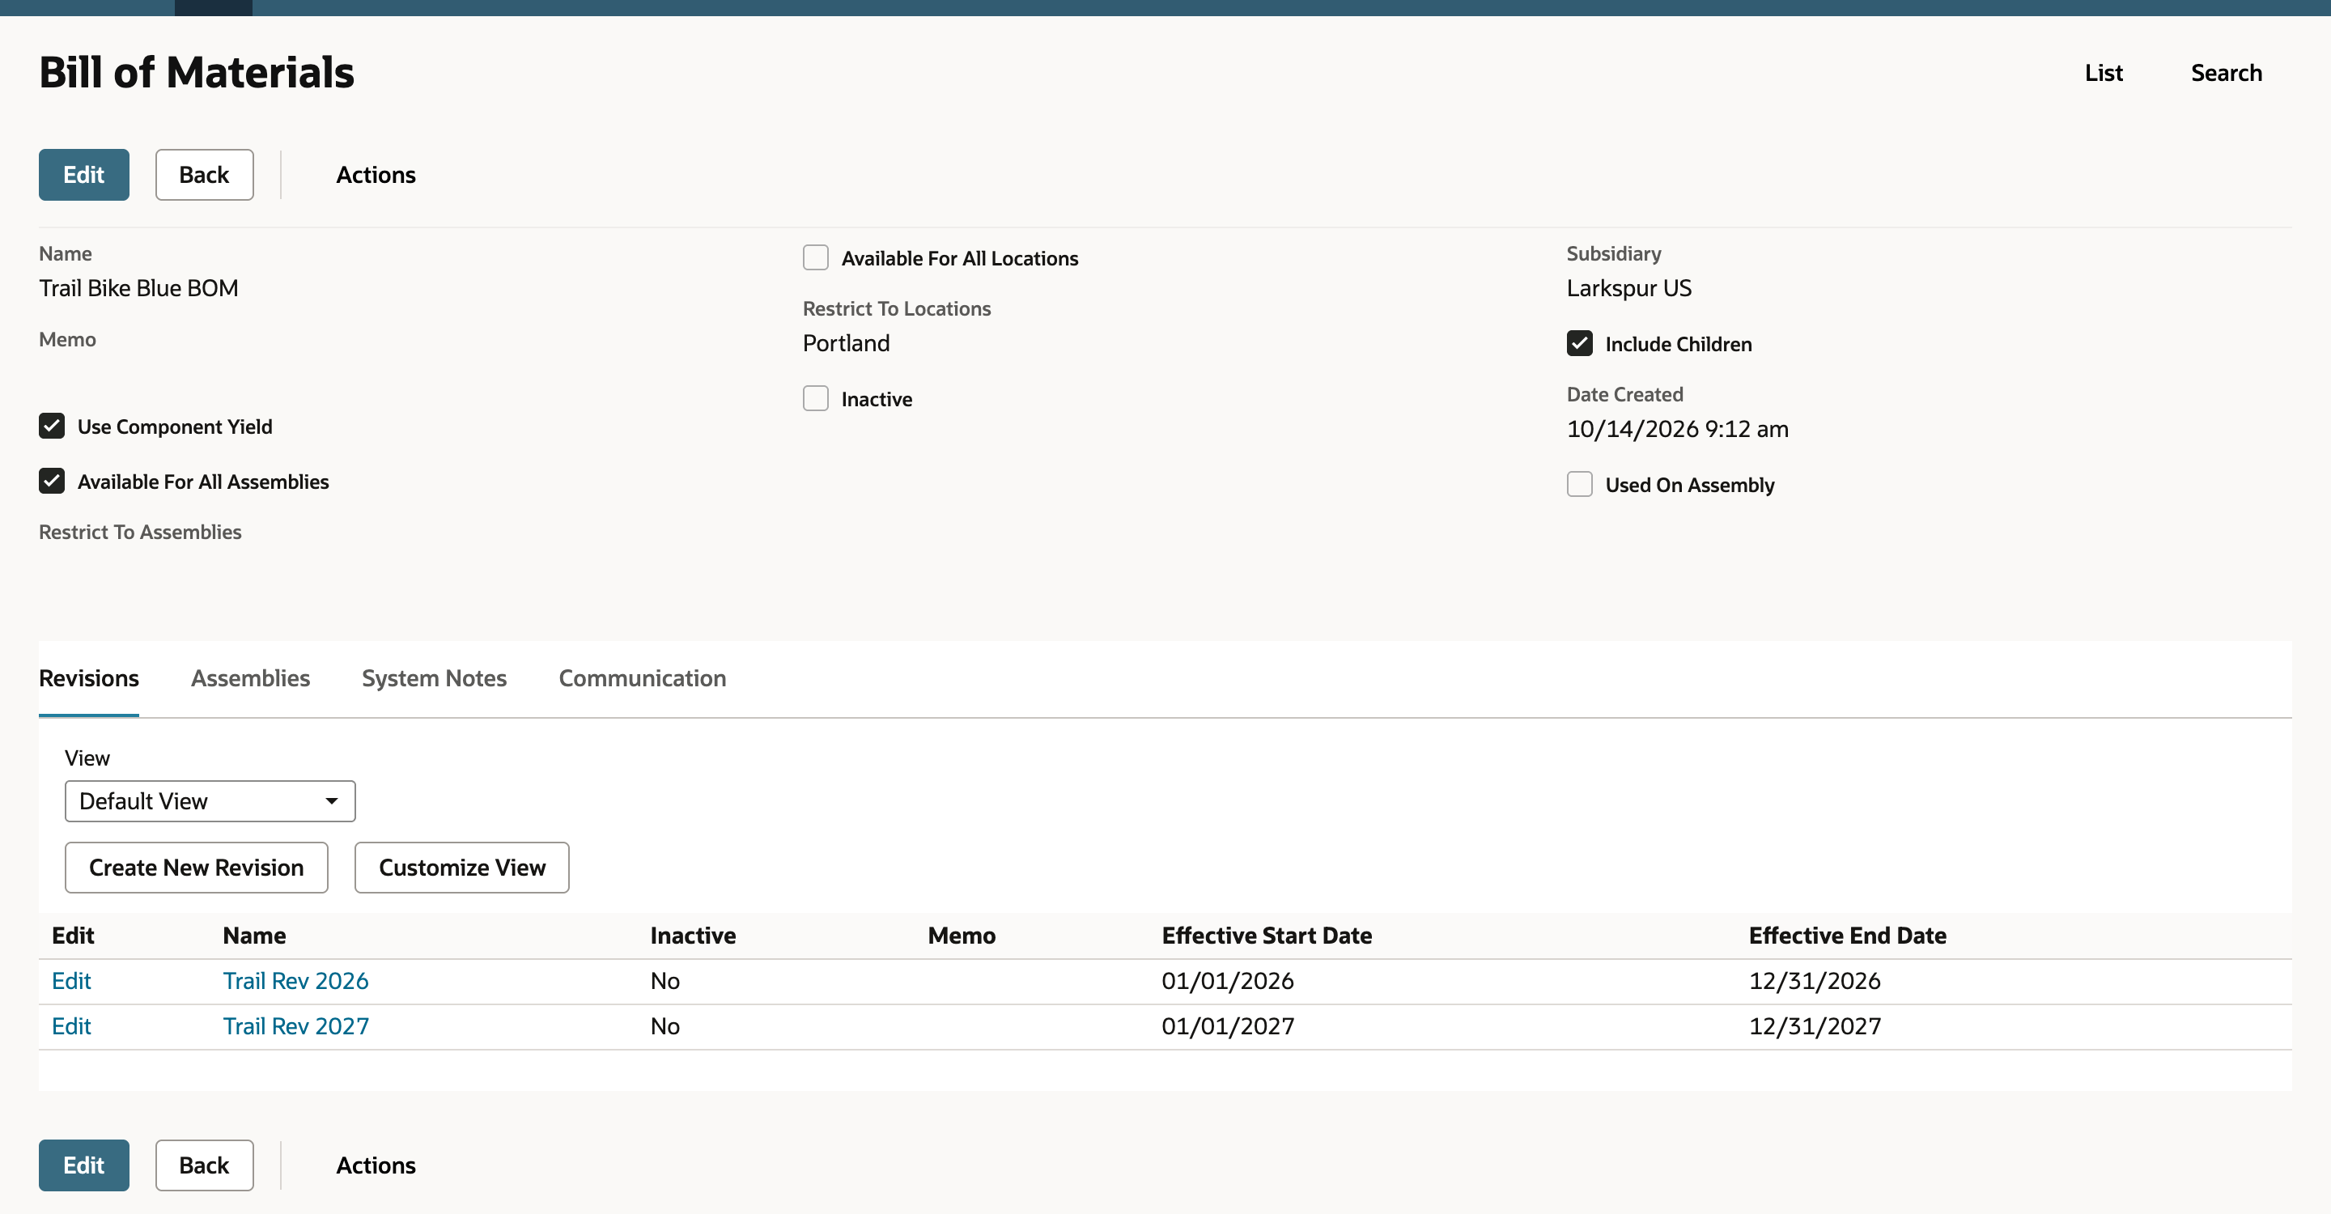Screen dimensions: 2331x1214
Task: Expand the Default View dropdown
Action: pos(210,801)
